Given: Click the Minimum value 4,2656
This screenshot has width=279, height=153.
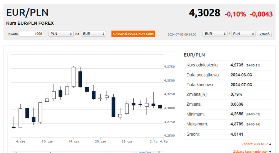Looking at the screenshot, I should (237, 114).
